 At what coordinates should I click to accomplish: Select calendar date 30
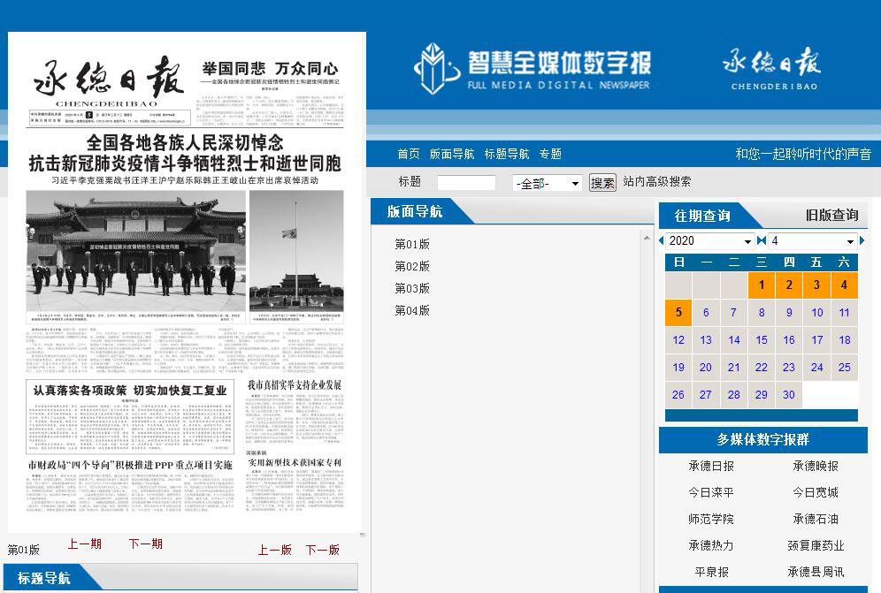tap(789, 395)
